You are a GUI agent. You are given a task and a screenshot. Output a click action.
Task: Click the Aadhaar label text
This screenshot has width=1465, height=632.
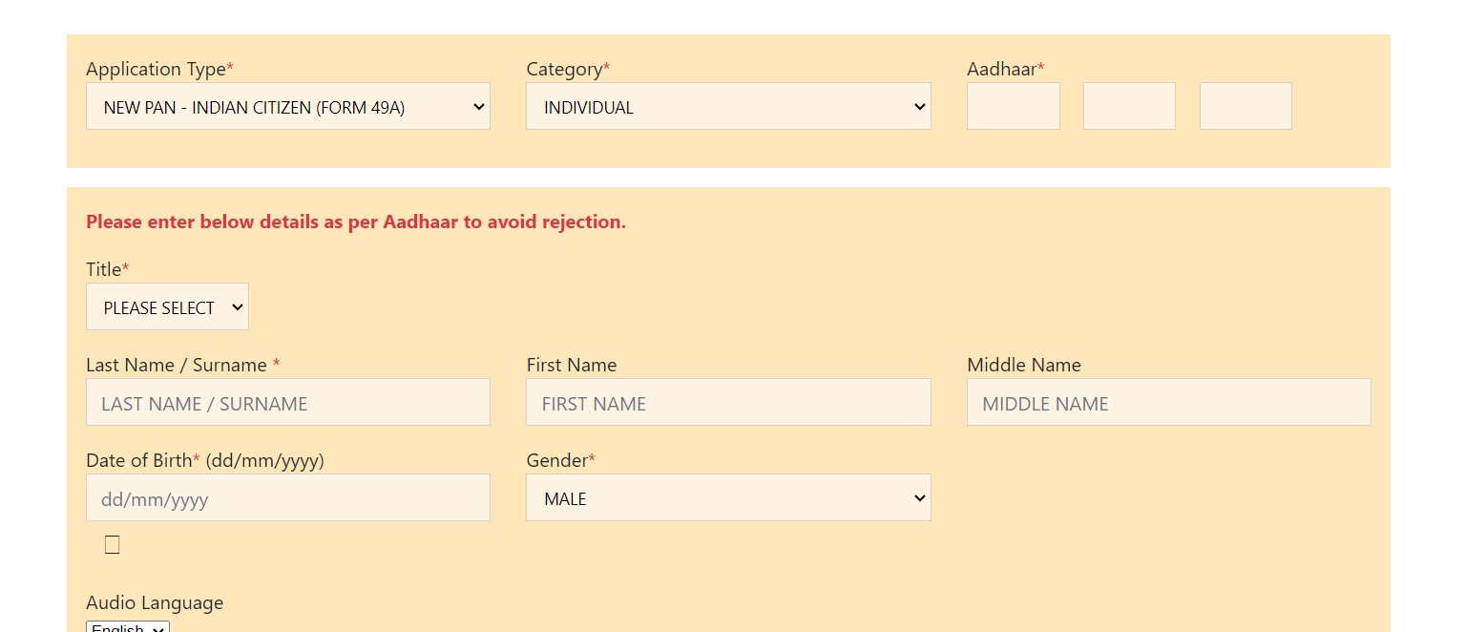(1001, 70)
